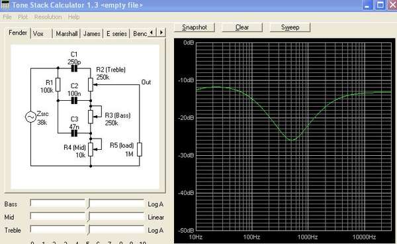Switch to the Marshall tab
The height and width of the screenshot is (244, 397).
[67, 34]
